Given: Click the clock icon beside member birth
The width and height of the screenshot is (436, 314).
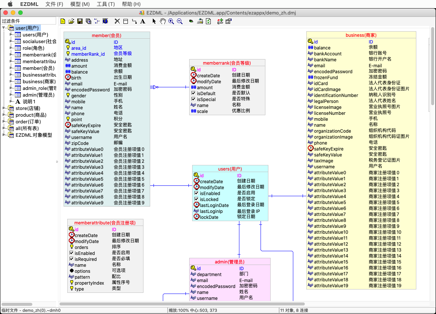Looking at the screenshot, I should [68, 77].
